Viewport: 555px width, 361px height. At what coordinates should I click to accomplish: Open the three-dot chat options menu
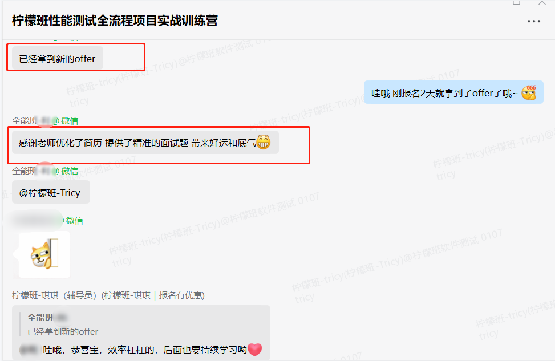534,21
